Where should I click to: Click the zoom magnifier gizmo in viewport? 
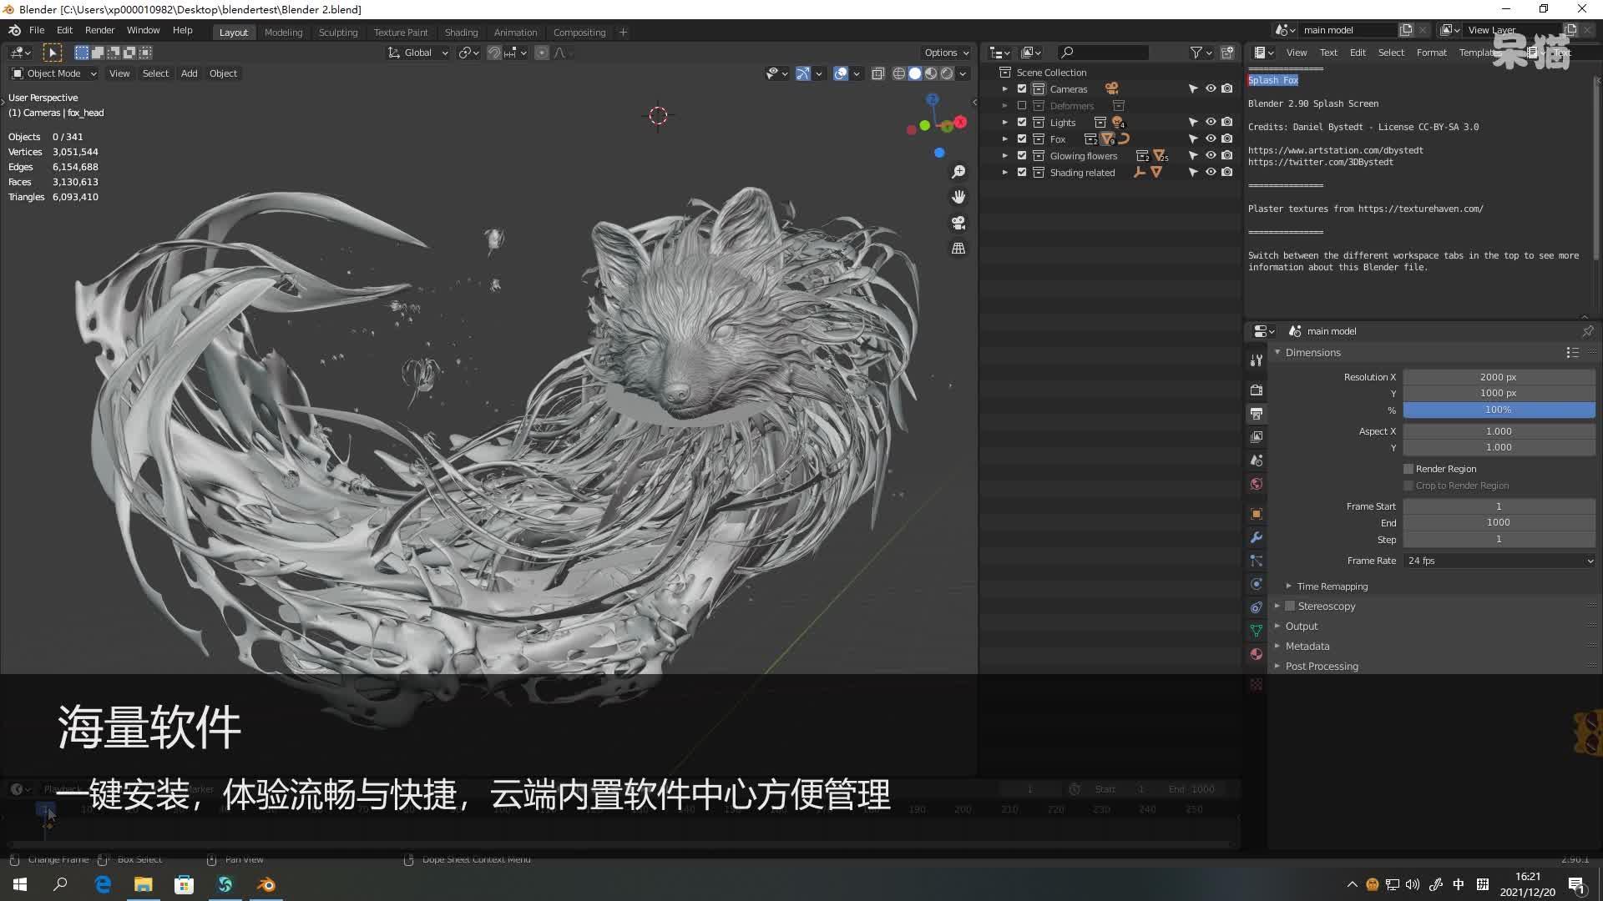coord(958,171)
